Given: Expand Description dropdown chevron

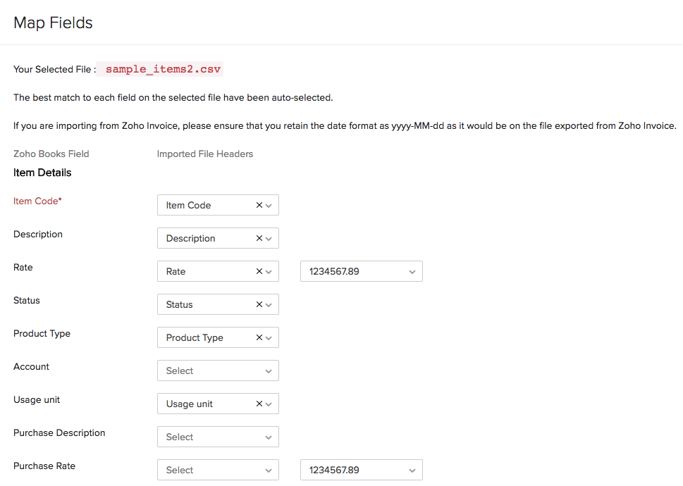Looking at the screenshot, I should [269, 239].
